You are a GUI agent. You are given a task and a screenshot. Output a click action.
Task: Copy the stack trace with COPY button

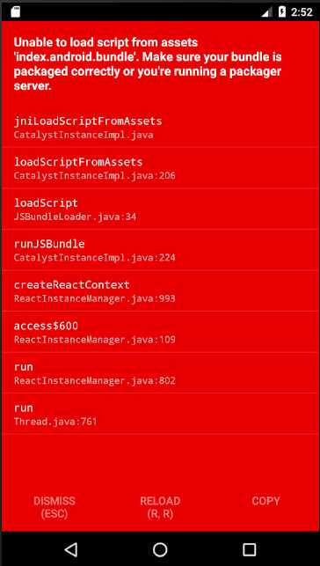[x=266, y=501]
